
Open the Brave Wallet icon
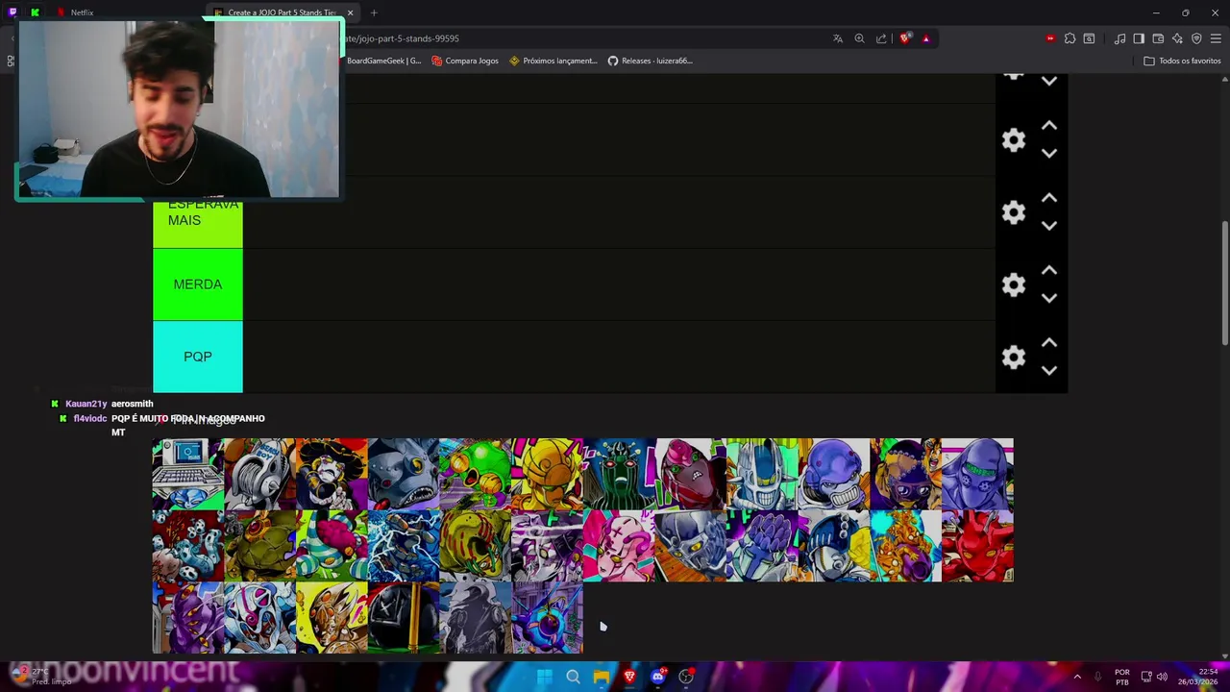coord(1158,38)
